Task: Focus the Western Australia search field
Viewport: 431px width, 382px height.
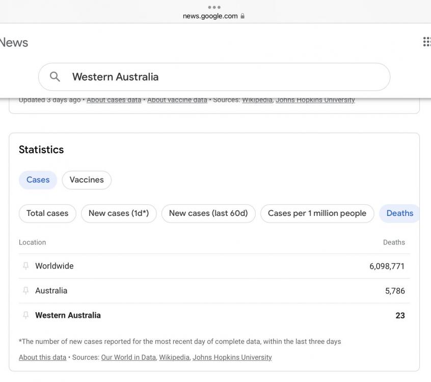Action: pos(224,77)
